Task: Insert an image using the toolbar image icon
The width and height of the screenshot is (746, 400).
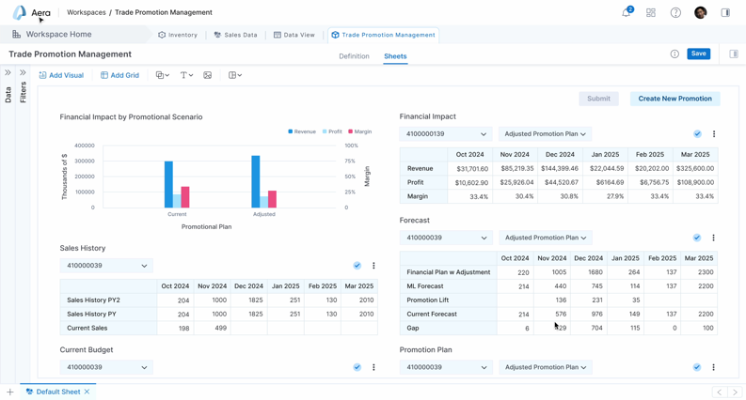Action: tap(208, 75)
